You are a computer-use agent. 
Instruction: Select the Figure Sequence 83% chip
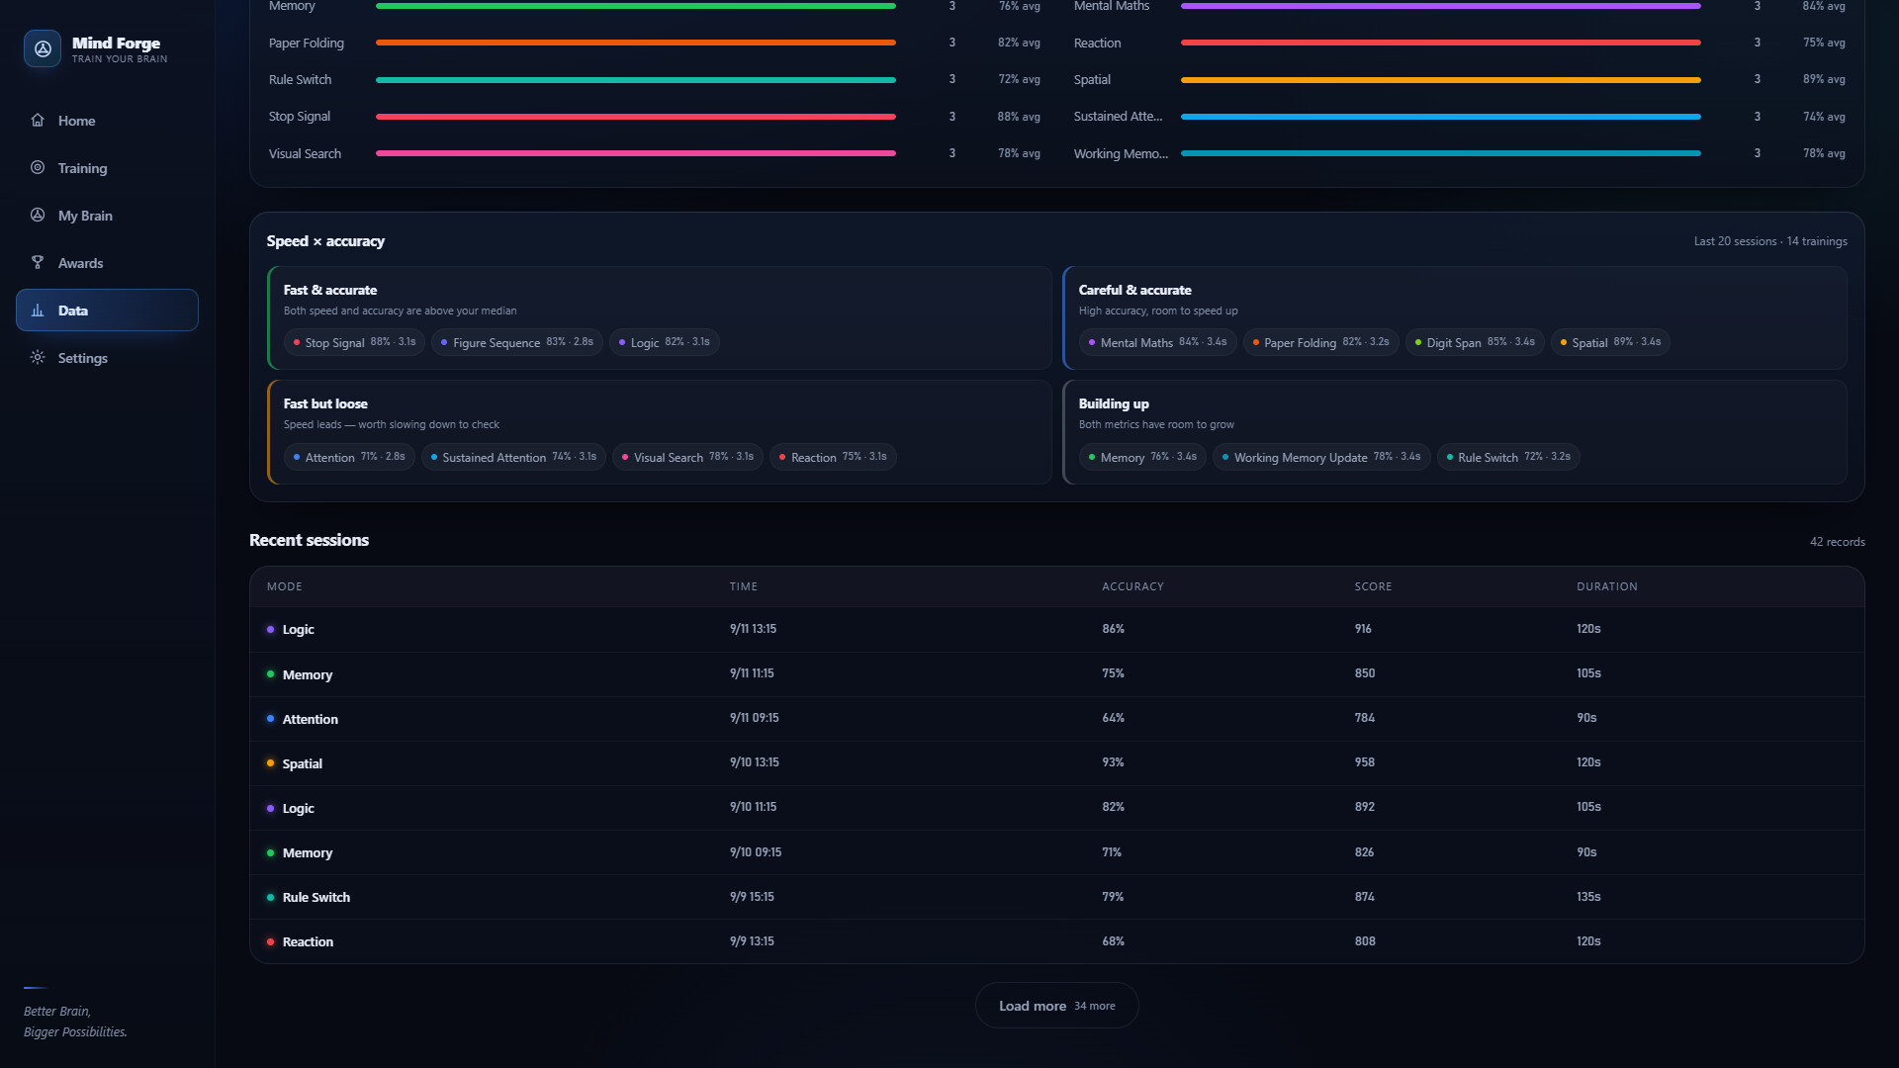517,342
